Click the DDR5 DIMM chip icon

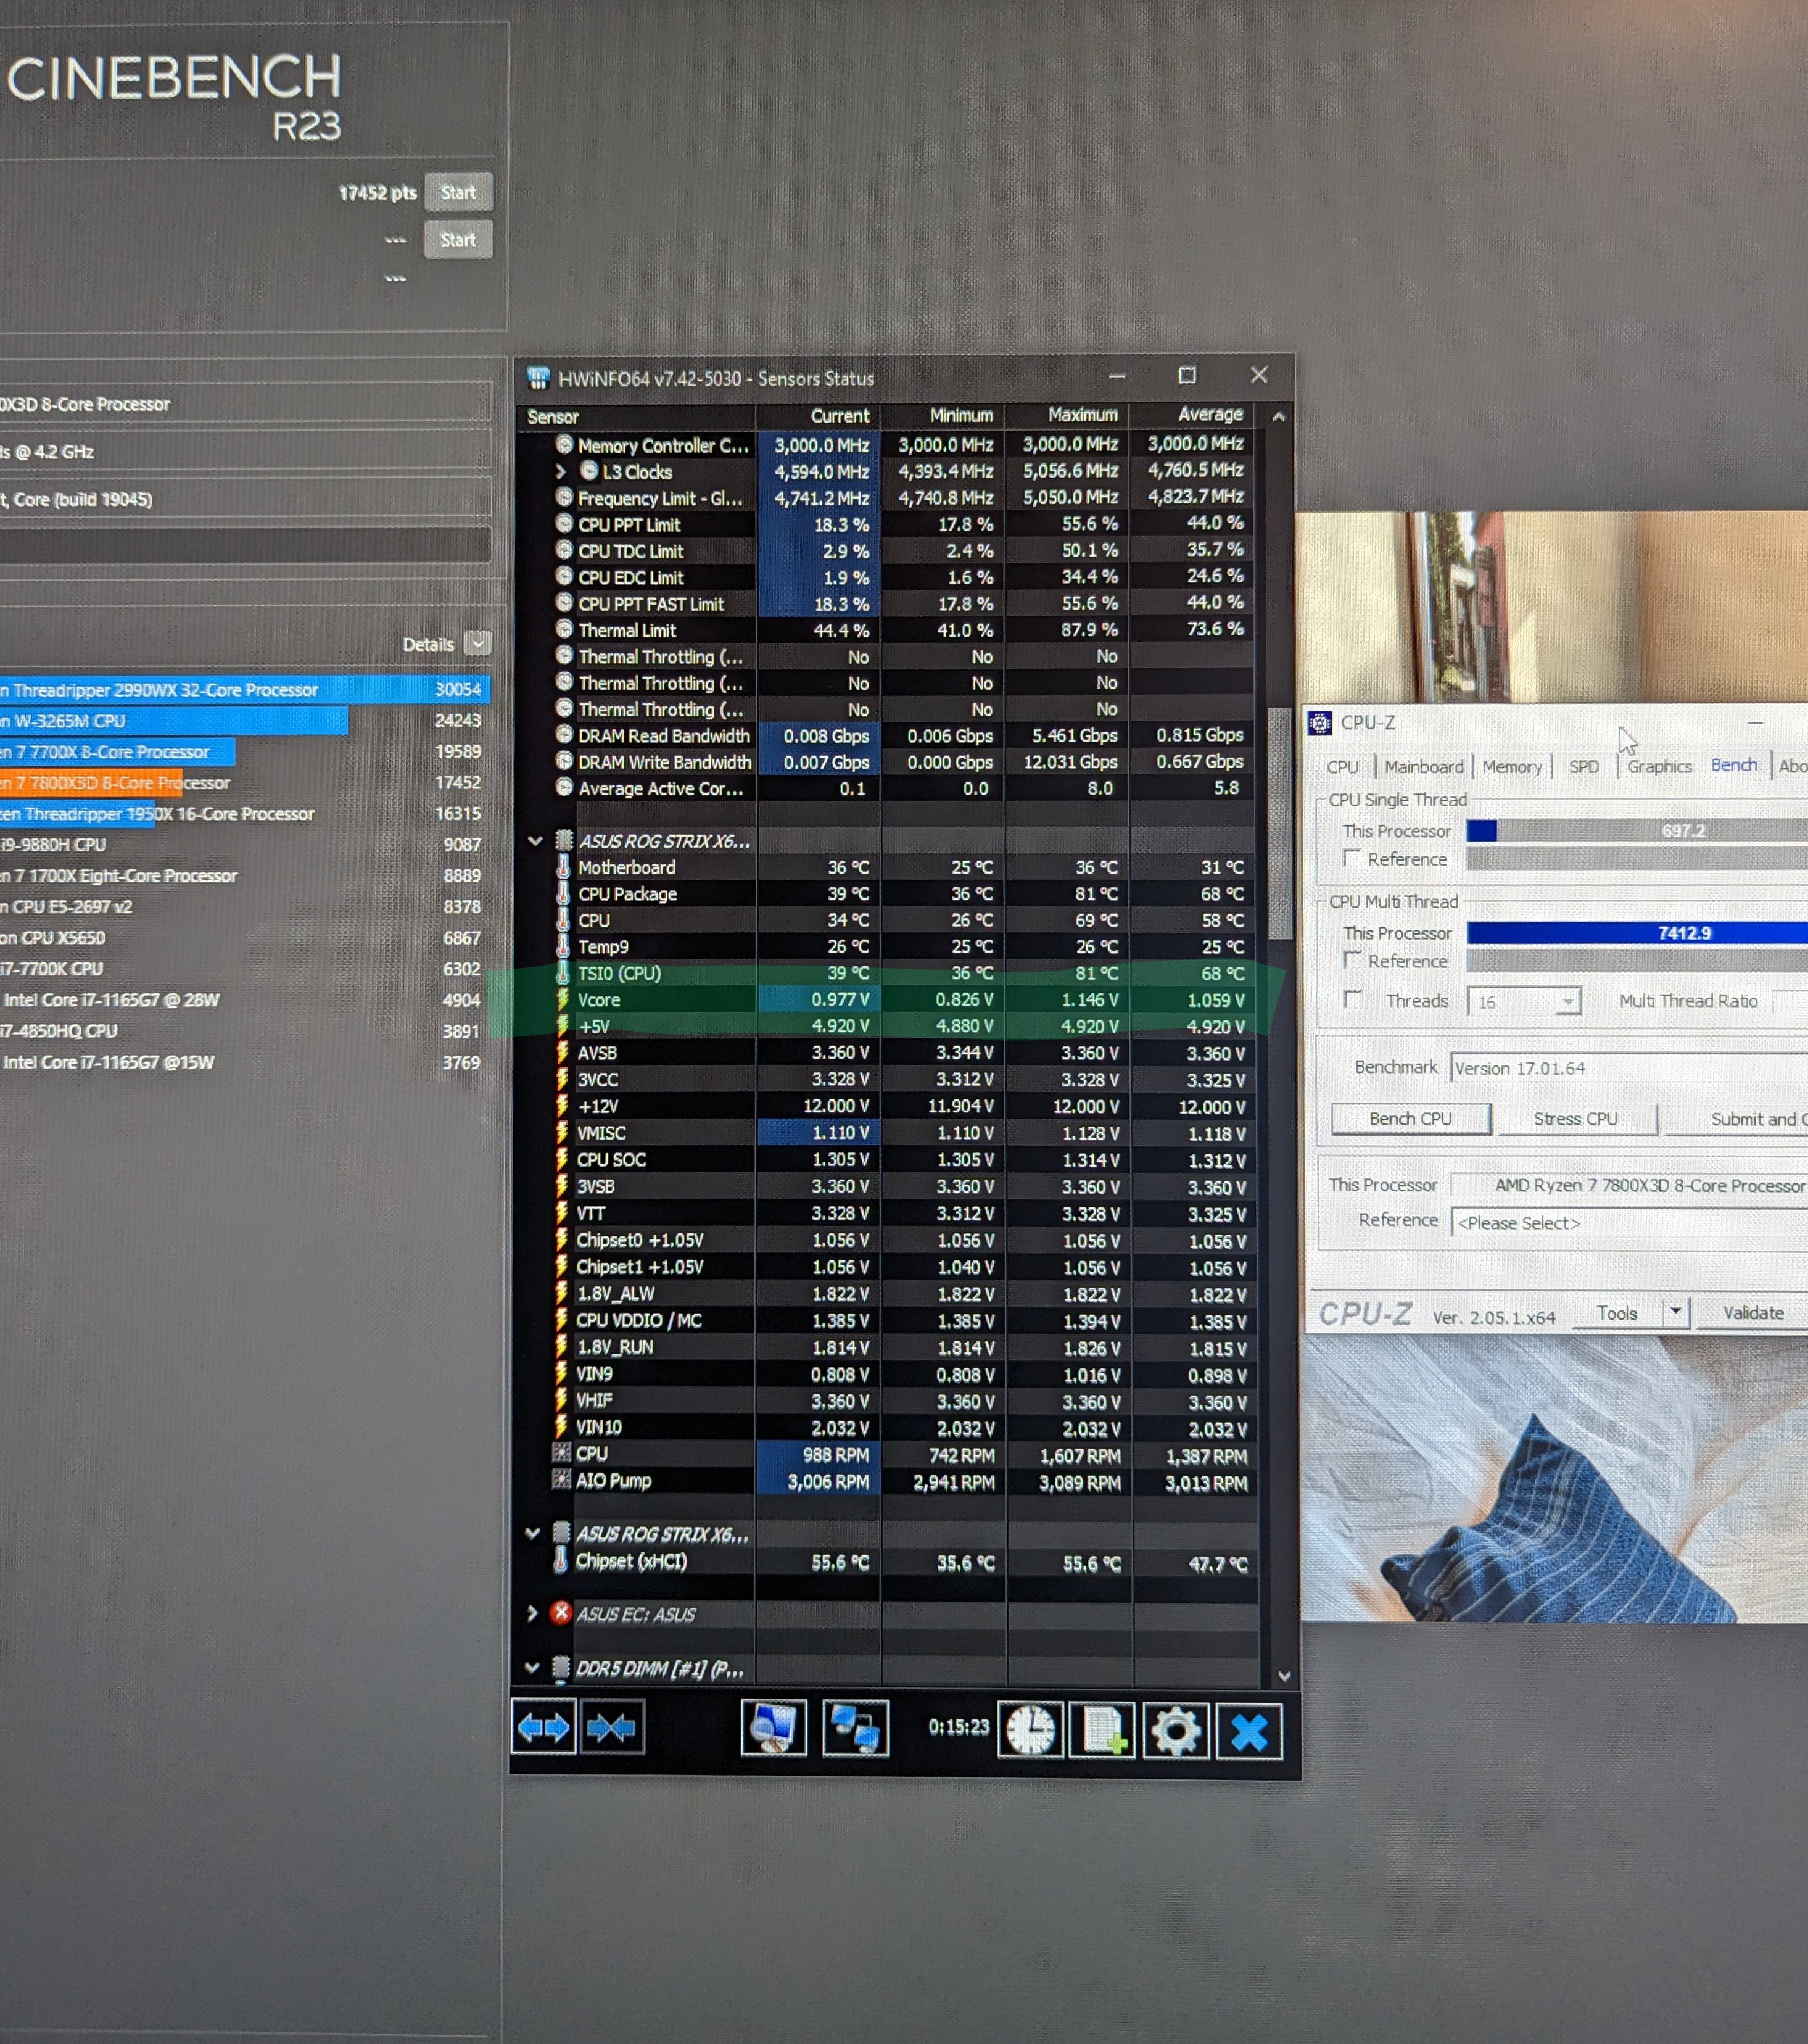pyautogui.click(x=561, y=1666)
